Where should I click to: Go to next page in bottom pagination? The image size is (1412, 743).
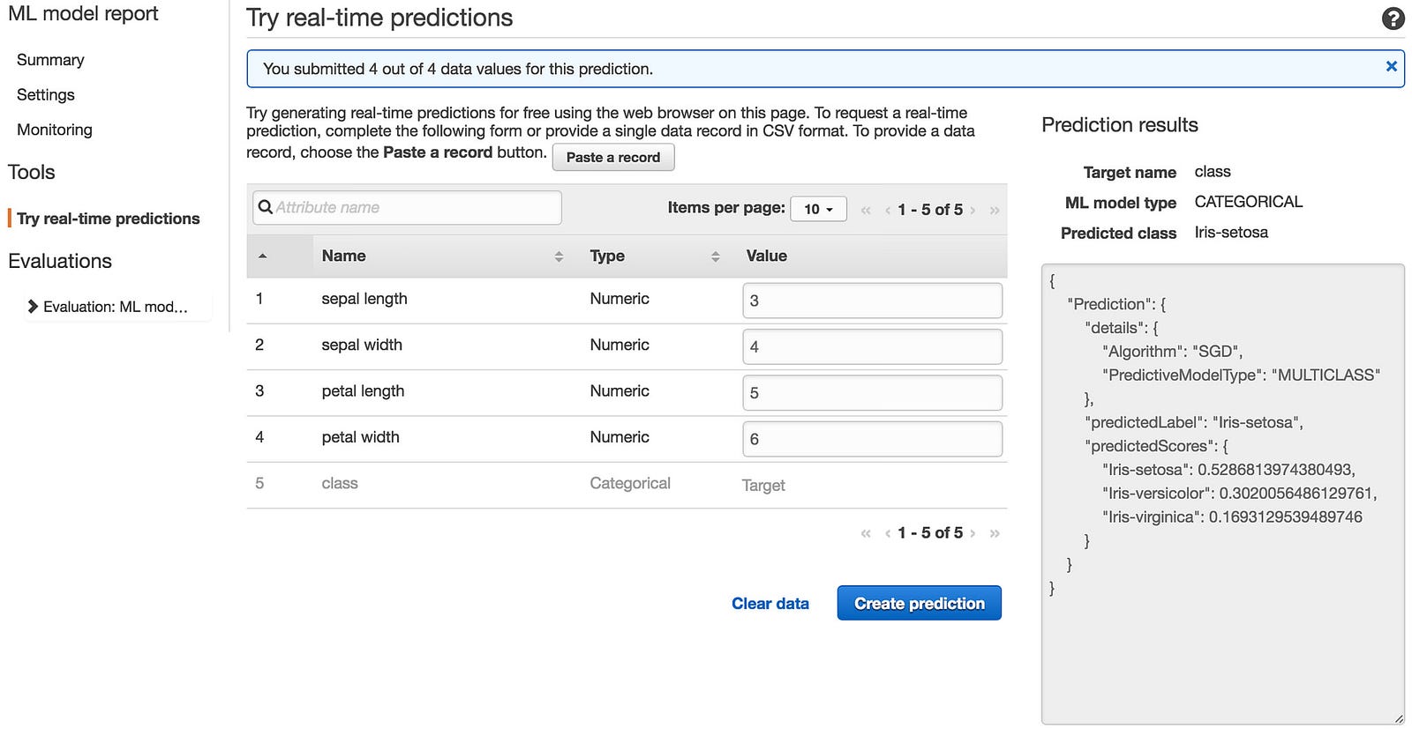pyautogui.click(x=973, y=533)
